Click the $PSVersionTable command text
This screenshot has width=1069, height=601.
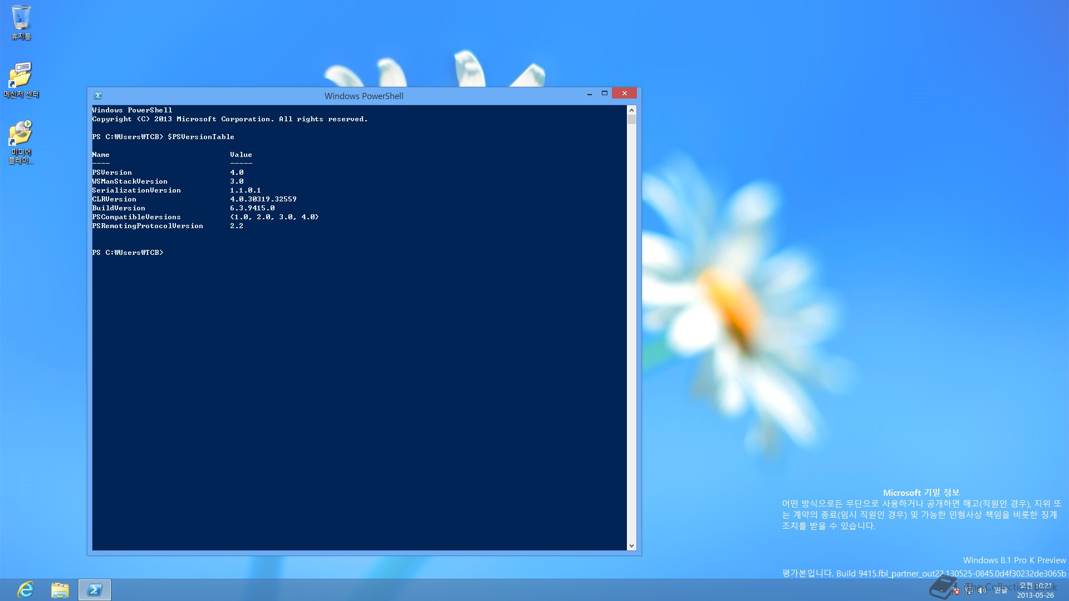point(201,137)
